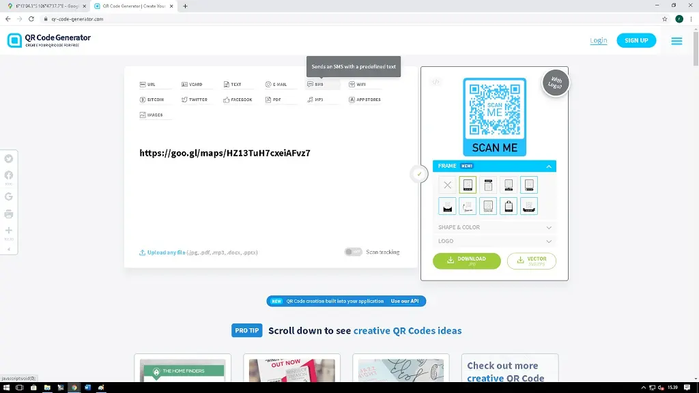Click the print icon in the side panel
This screenshot has width=699, height=393.
pyautogui.click(x=9, y=214)
